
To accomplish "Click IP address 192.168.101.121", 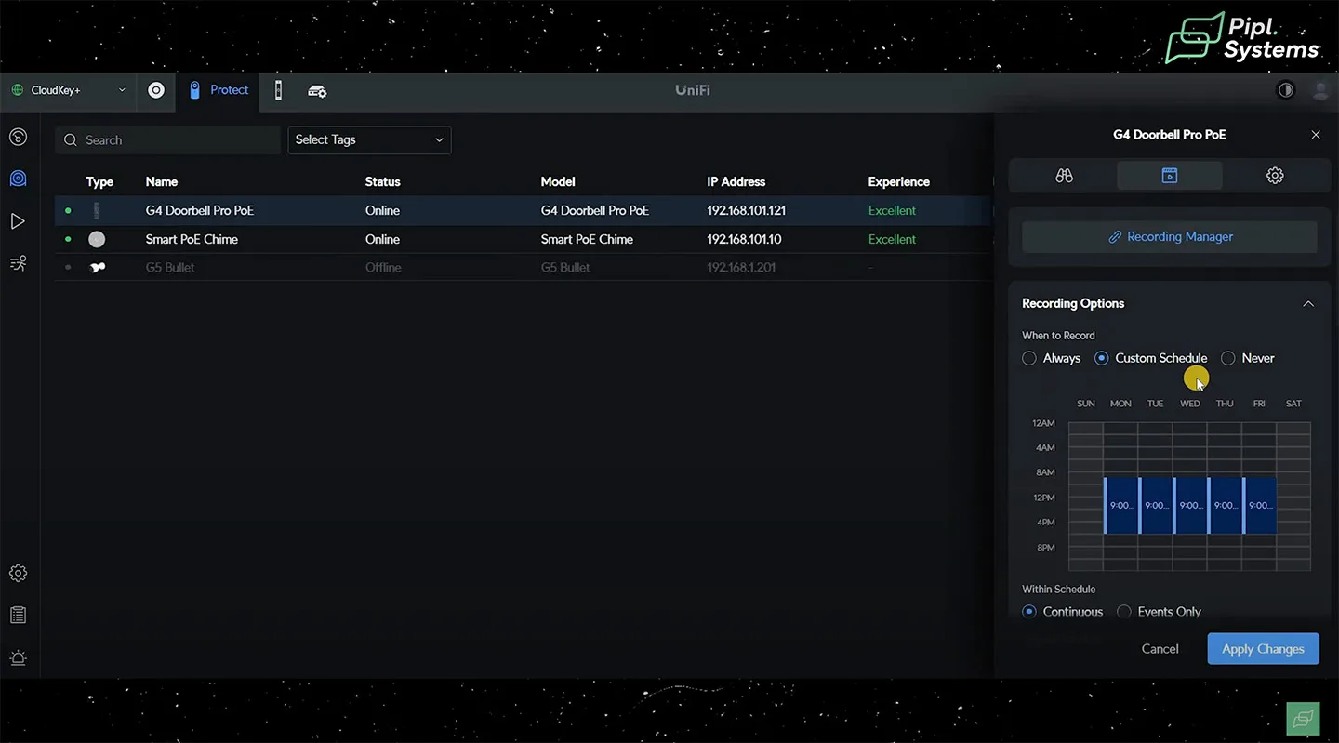I will [x=747, y=211].
